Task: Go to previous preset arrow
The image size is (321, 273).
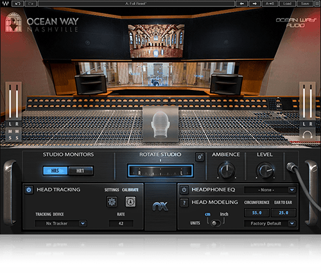Action: click(x=242, y=4)
